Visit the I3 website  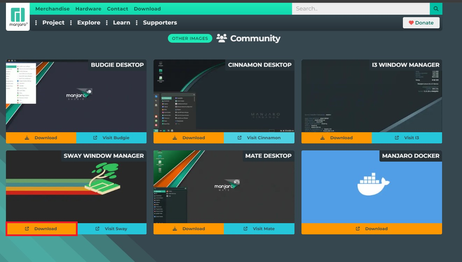(407, 138)
